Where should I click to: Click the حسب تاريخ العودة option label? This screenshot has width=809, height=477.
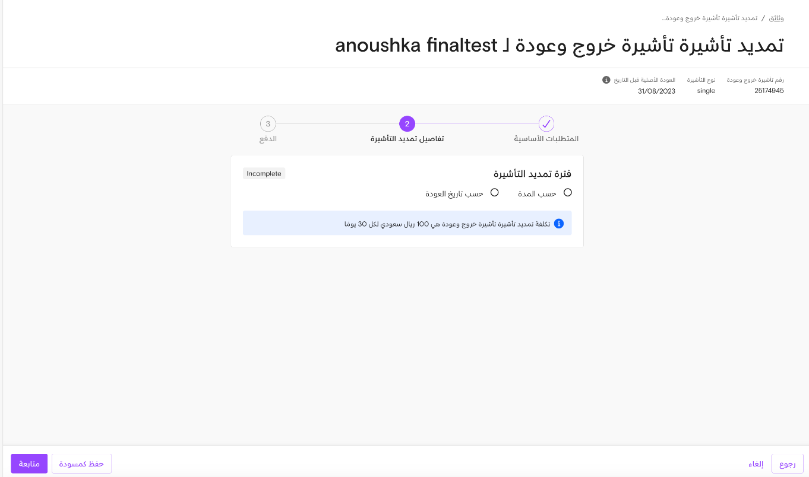click(454, 194)
